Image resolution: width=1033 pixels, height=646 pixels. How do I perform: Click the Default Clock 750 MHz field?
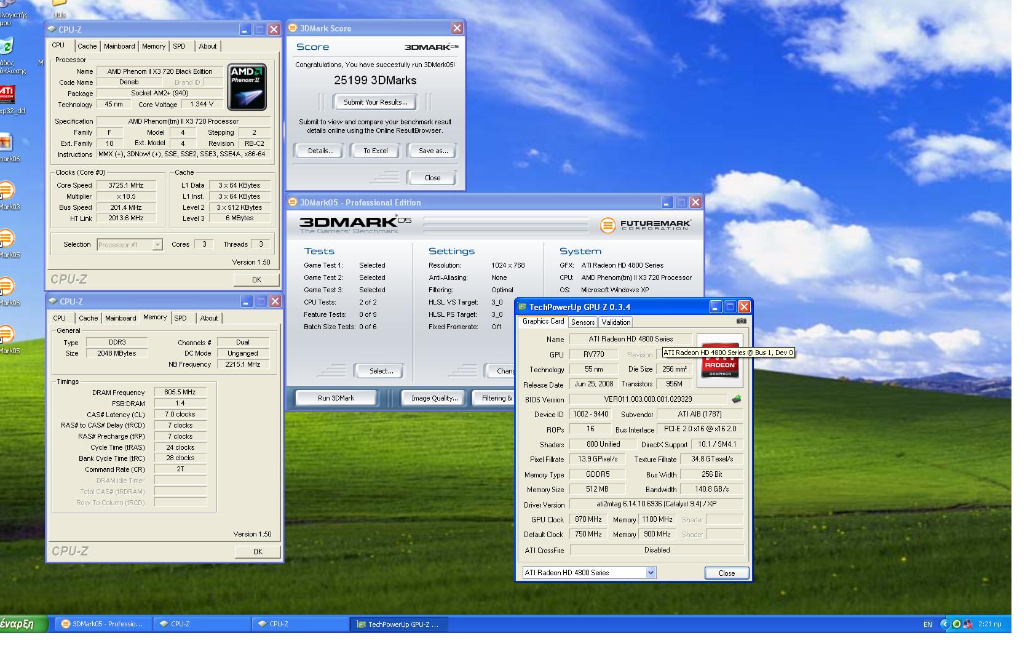coord(588,534)
